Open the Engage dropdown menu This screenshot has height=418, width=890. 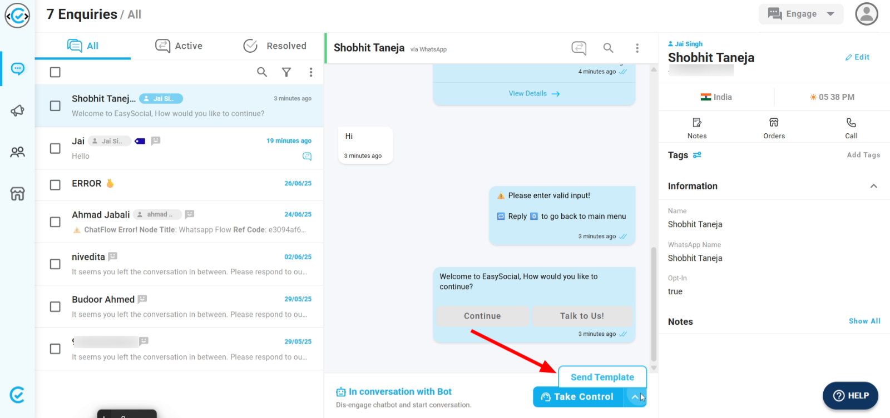(x=801, y=14)
